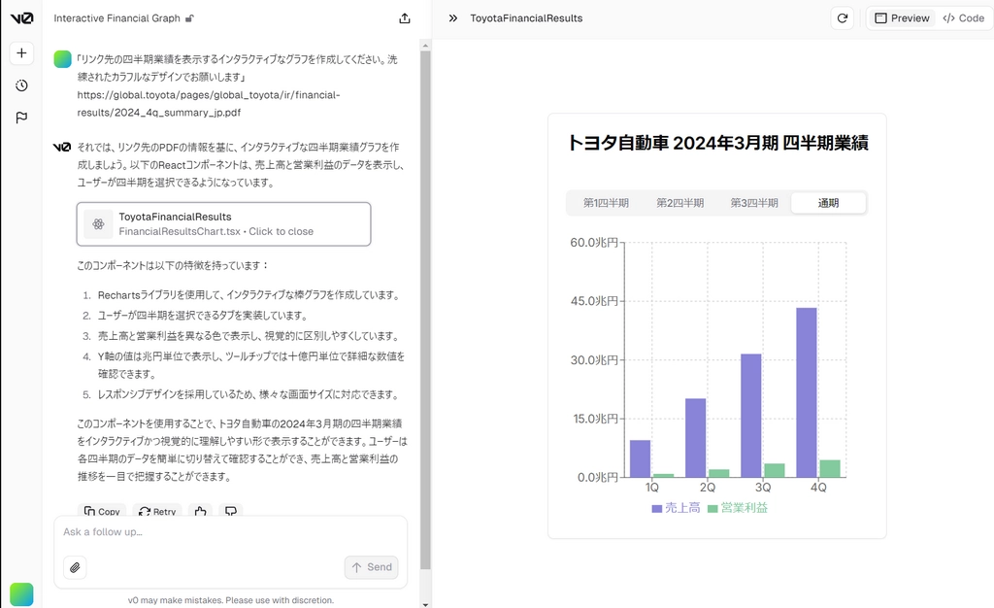This screenshot has width=994, height=608.
Task: Select the 第3四半期 tab
Action: pyautogui.click(x=753, y=203)
